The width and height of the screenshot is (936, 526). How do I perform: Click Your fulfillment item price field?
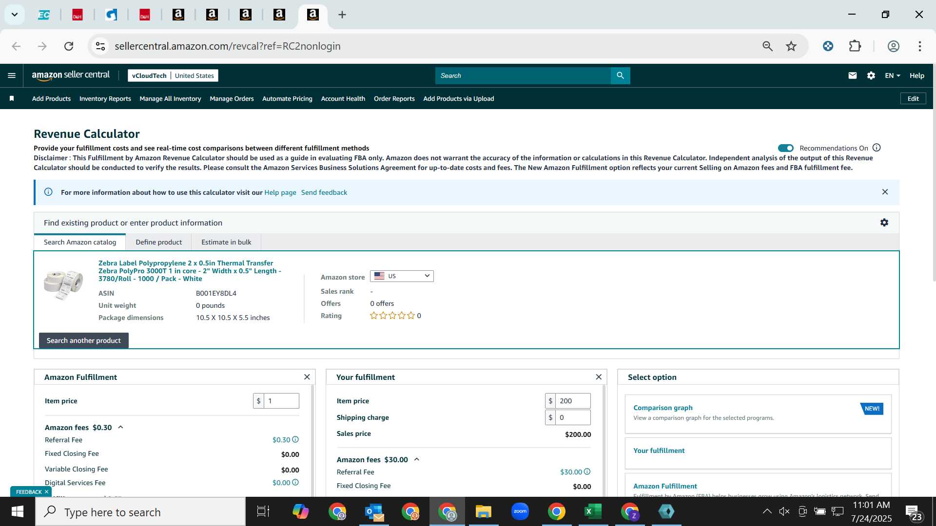click(572, 401)
